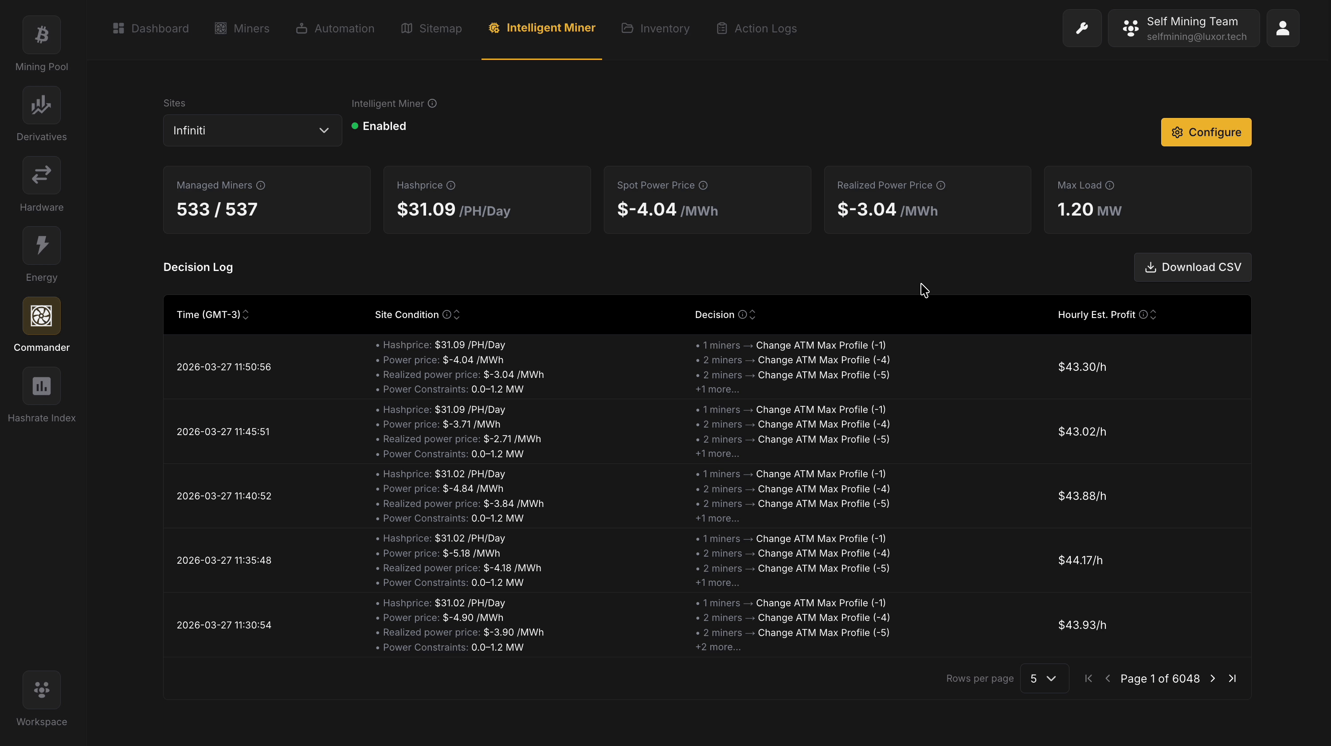This screenshot has height=746, width=1331.
Task: Open Energy lightning bolt icon
Action: coord(41,246)
